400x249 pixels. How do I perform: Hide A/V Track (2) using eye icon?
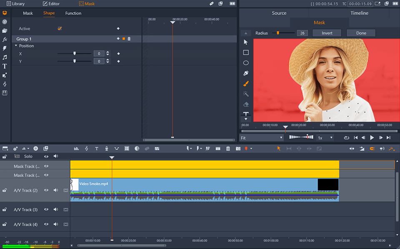[x=46, y=190]
